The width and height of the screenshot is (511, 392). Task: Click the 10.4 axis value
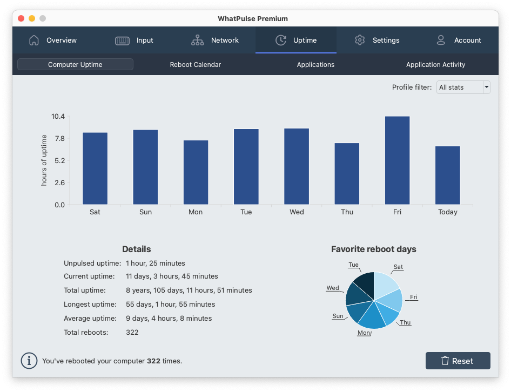tap(58, 116)
